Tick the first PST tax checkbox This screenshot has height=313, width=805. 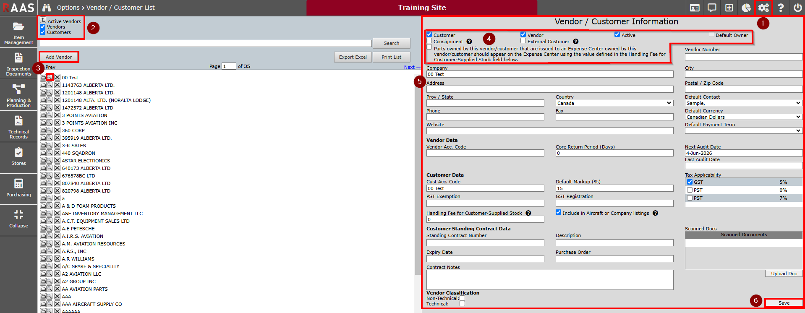690,190
